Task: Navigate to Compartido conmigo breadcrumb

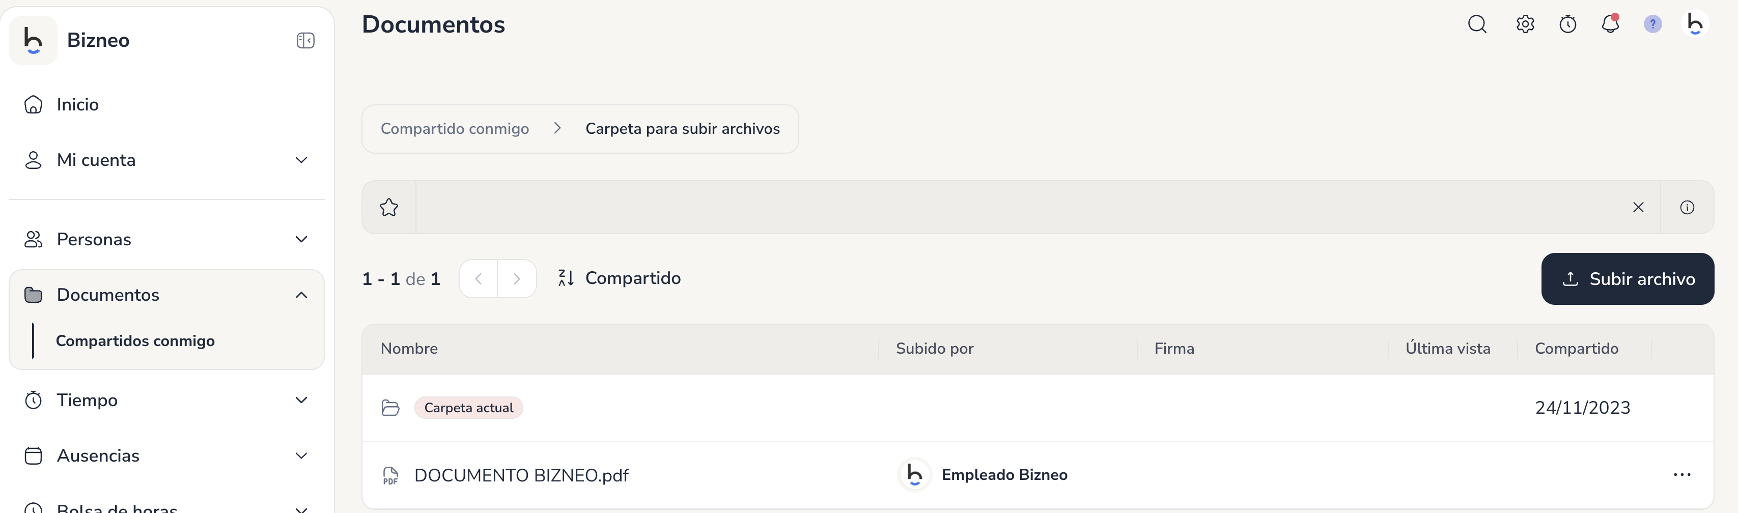Action: [454, 129]
